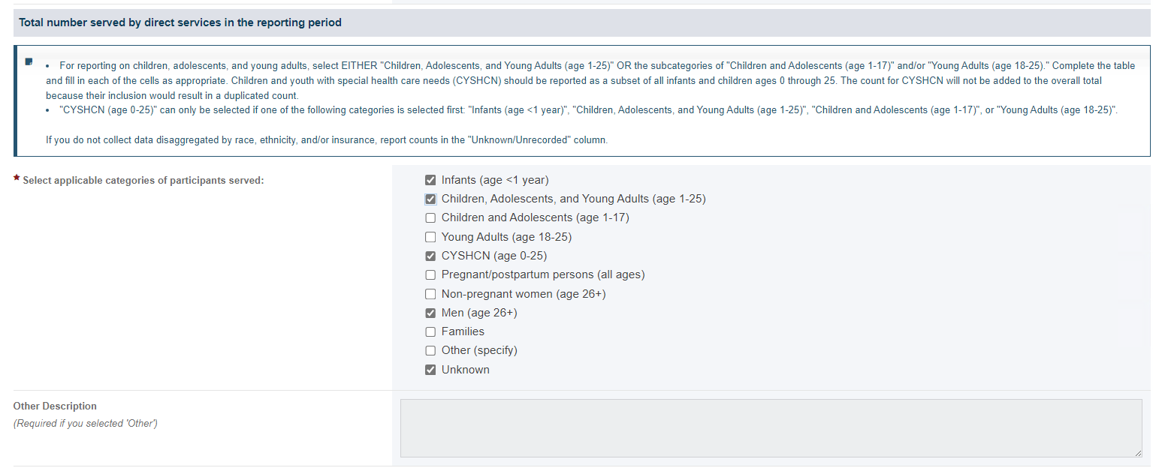1159x474 pixels.
Task: Check Non-pregnant women (age 26+) box
Action: coord(430,294)
